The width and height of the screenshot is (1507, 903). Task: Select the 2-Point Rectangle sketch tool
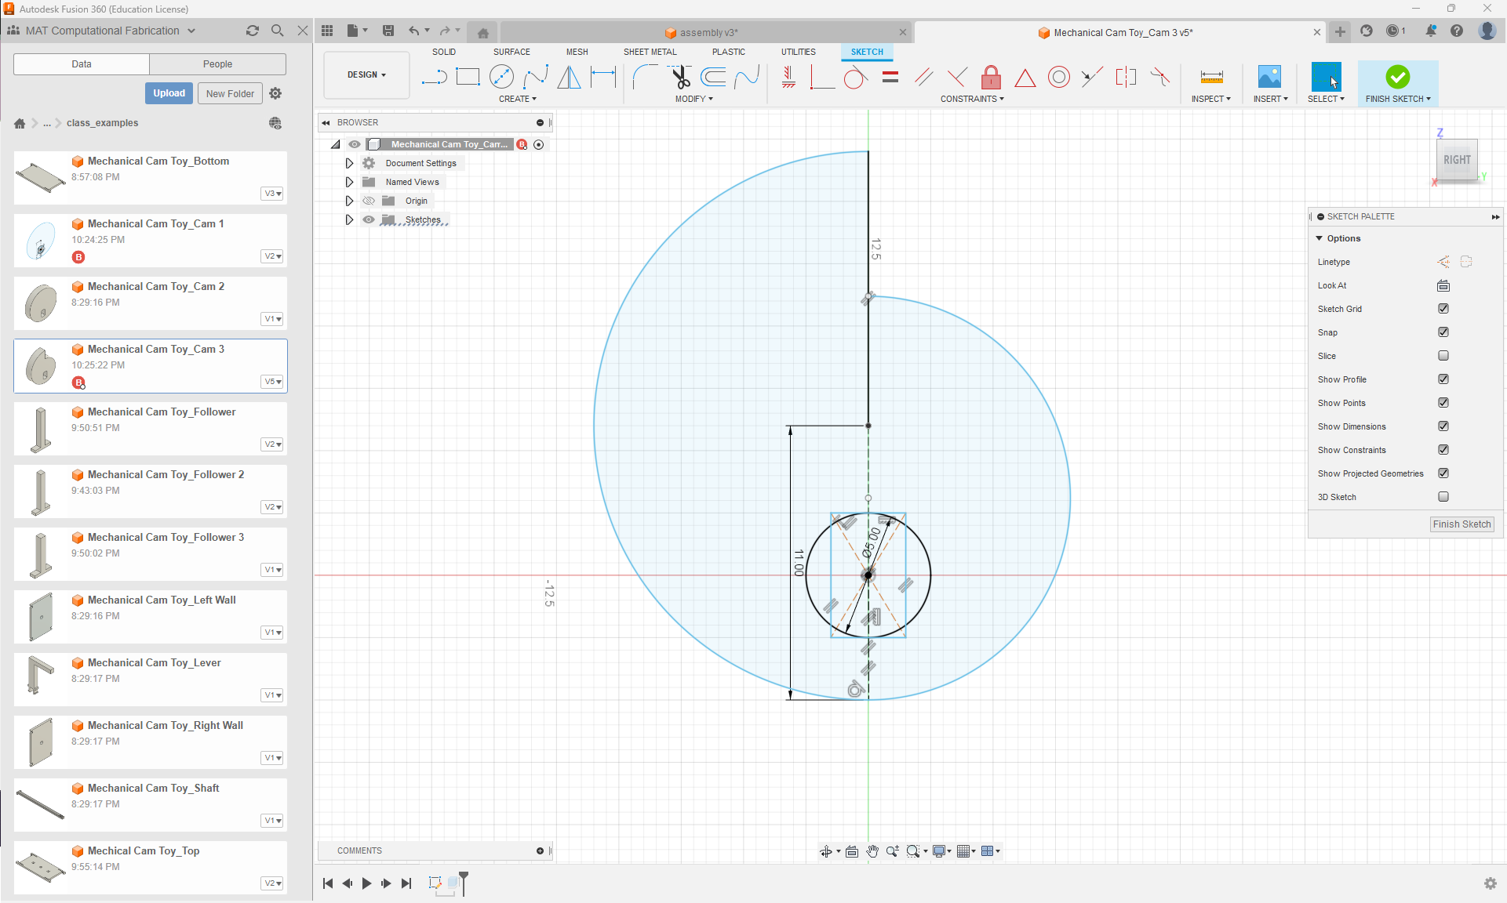468,77
